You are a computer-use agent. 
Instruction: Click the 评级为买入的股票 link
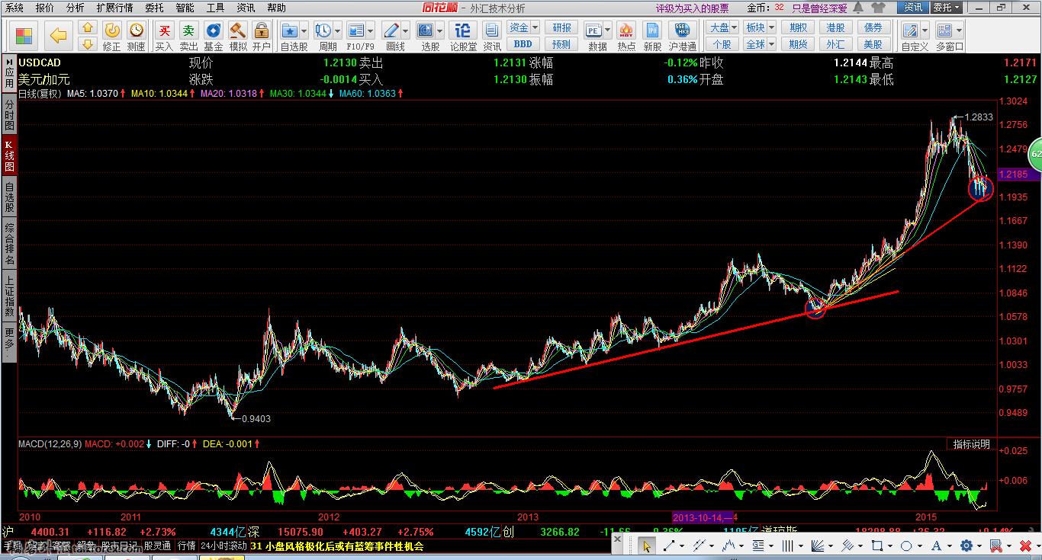pos(692,8)
